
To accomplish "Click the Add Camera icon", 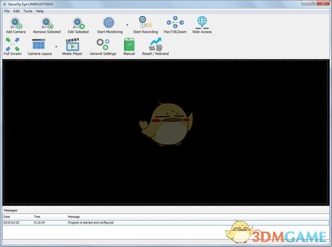I will 16,23.
